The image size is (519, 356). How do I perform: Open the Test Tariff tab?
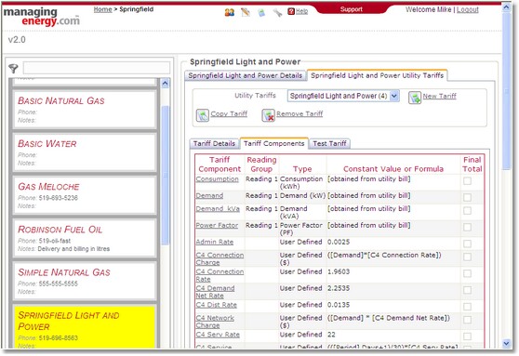(x=329, y=143)
